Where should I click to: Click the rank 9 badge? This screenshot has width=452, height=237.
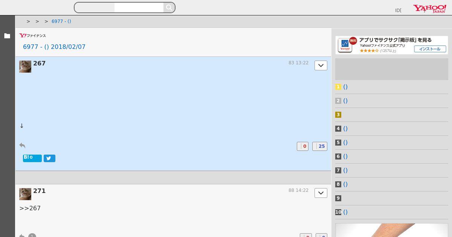[x=338, y=198]
